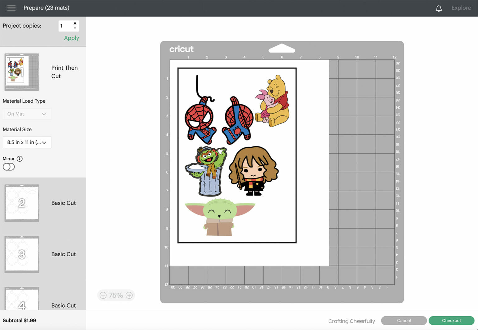Image resolution: width=478 pixels, height=330 pixels.
Task: Open the hamburger menu
Action: click(11, 8)
